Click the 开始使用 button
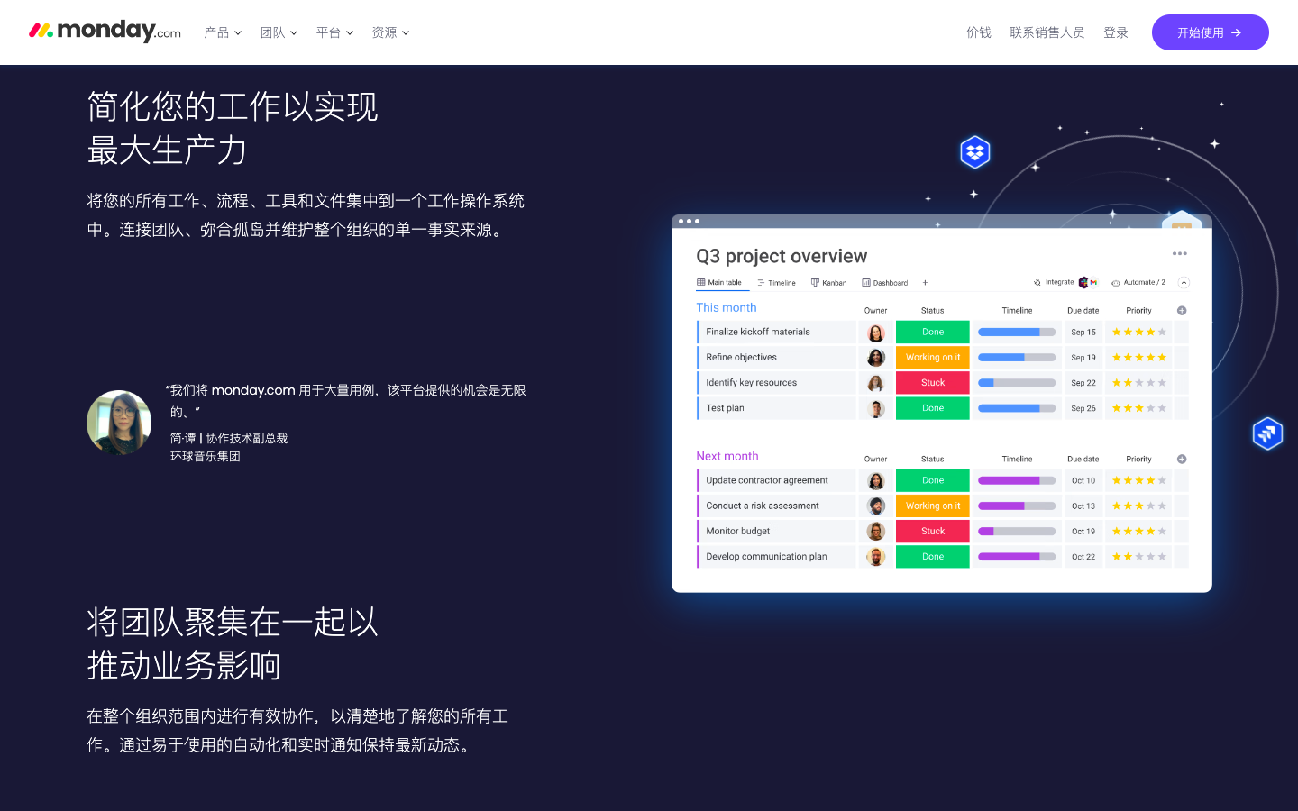 click(x=1210, y=32)
